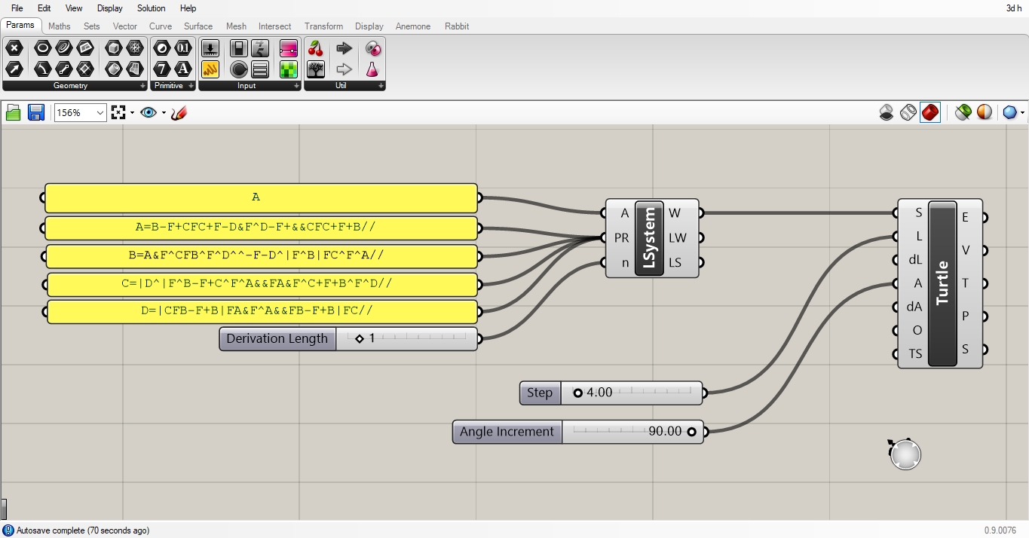Pick the cherry icon in Util panel
The height and width of the screenshot is (538, 1029).
tap(316, 49)
